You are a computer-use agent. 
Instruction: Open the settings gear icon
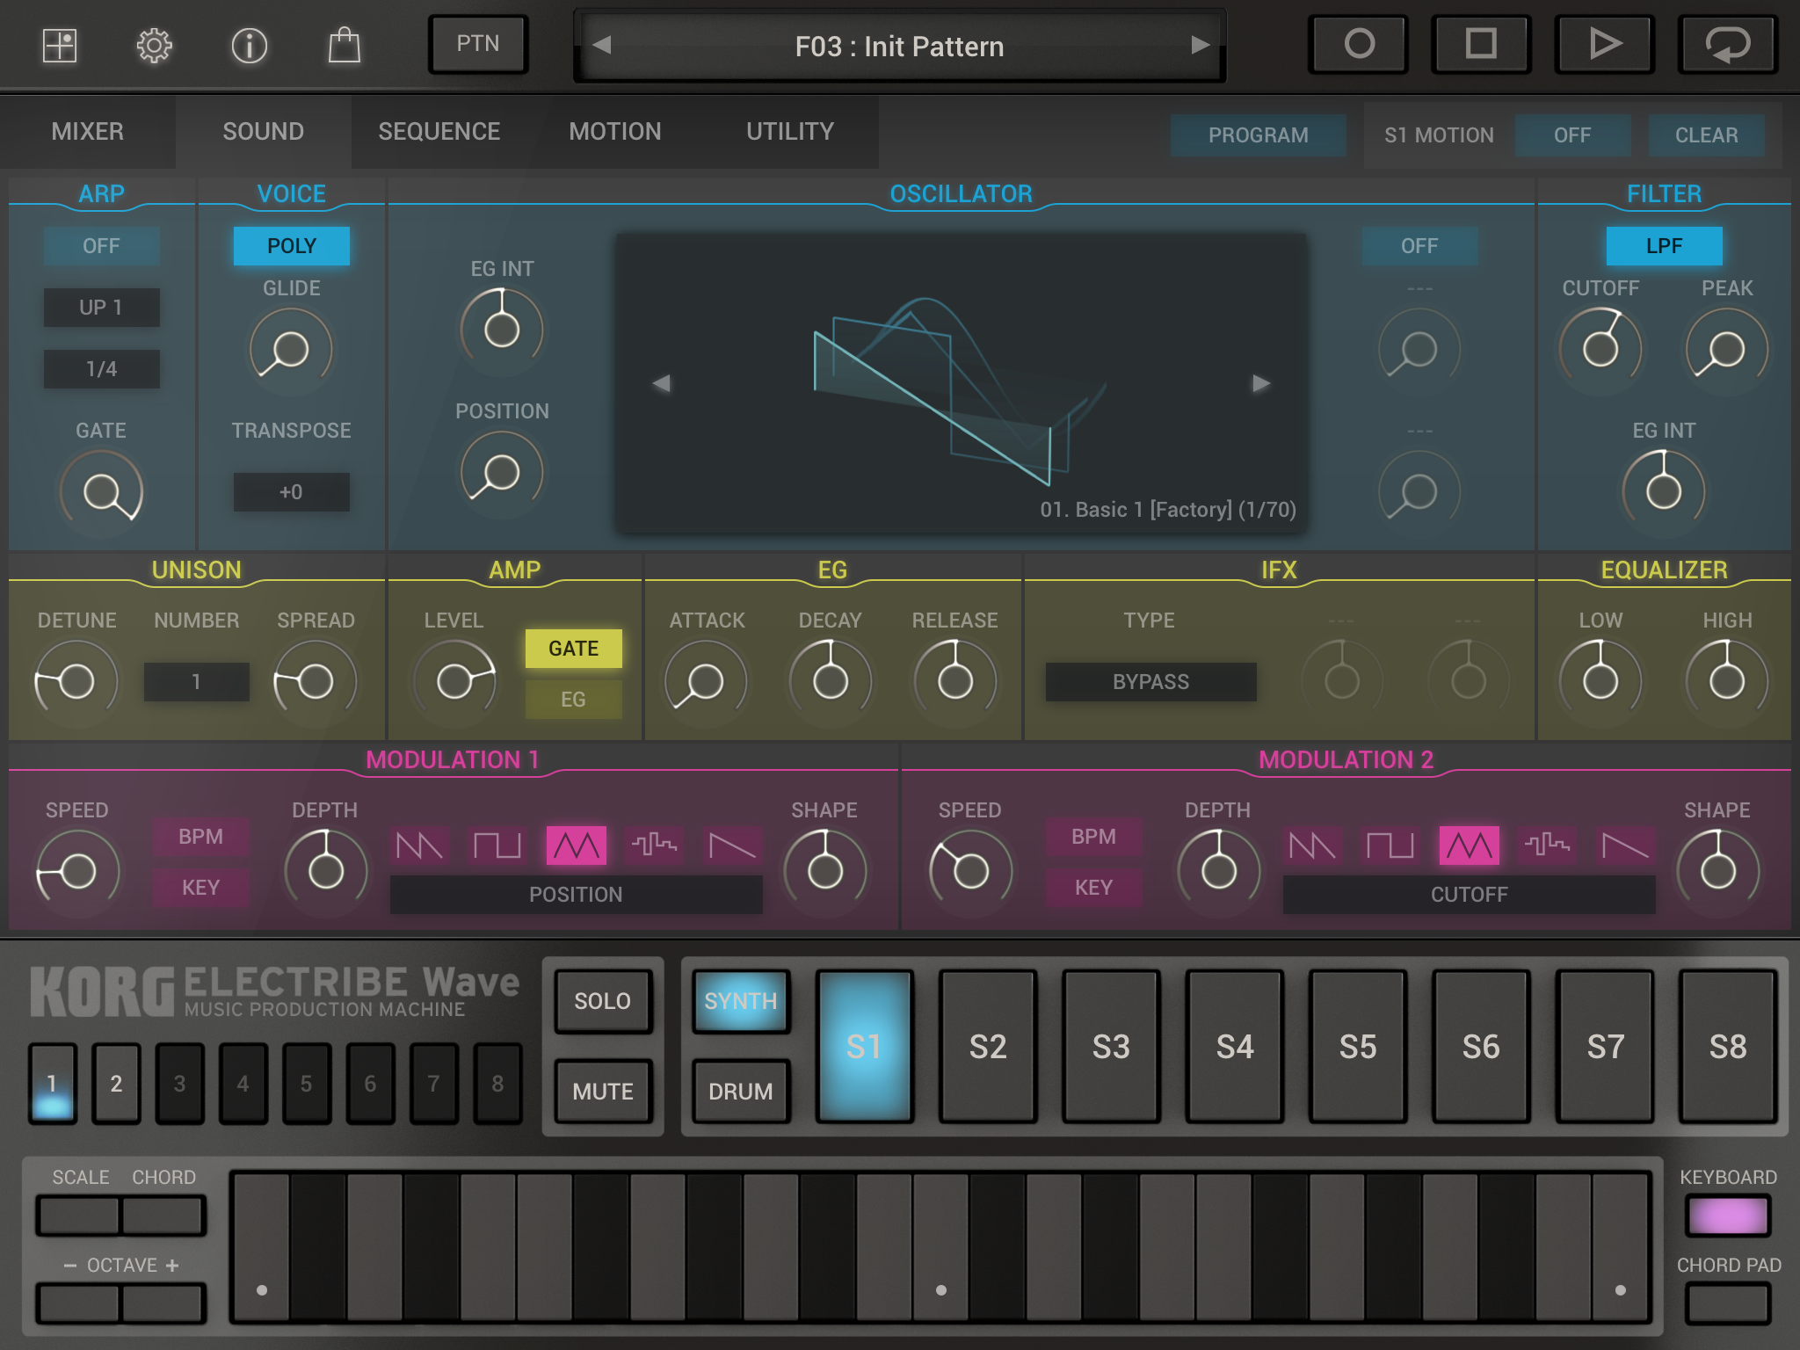[154, 46]
